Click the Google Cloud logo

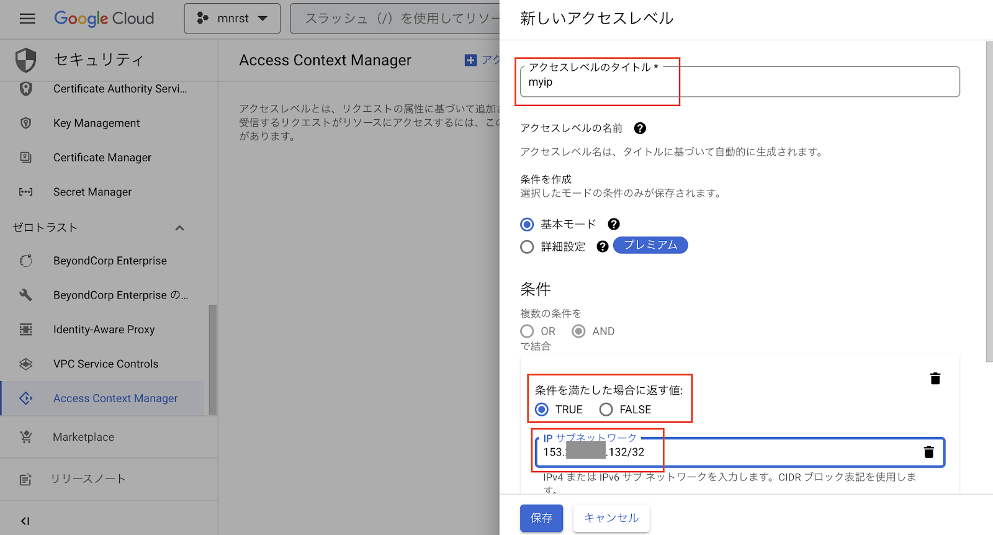(x=104, y=19)
